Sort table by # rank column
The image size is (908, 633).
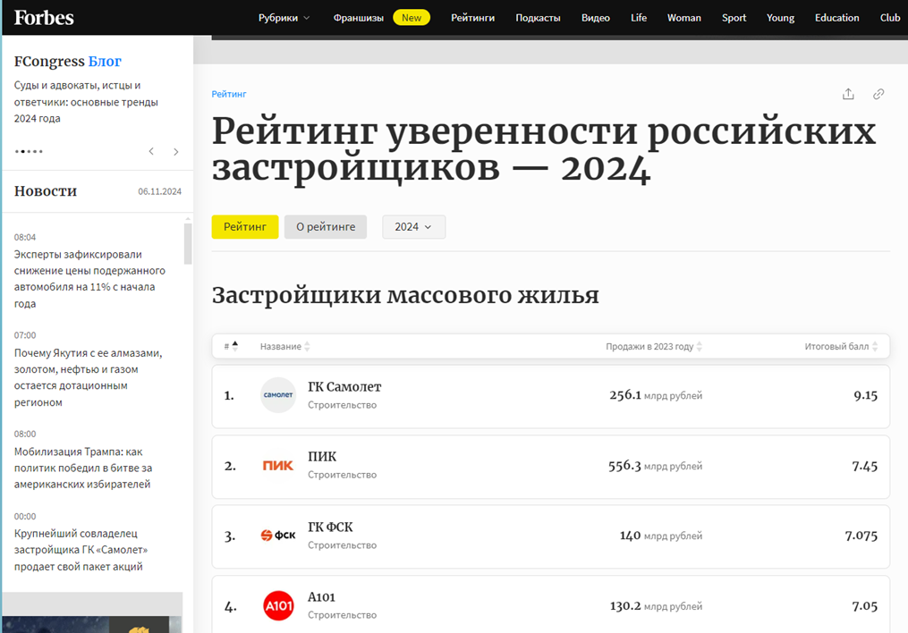click(x=231, y=346)
